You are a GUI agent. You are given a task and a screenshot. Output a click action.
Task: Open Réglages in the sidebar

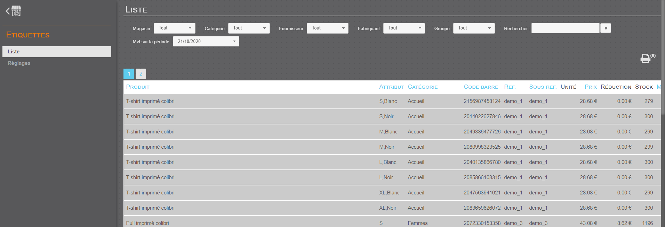tap(19, 63)
